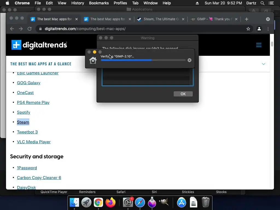This screenshot has height=210, width=280.
Task: Close the first 'The best Mac apps' tab
Action: 77,19
